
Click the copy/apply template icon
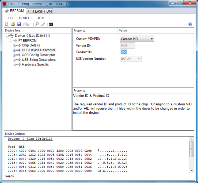[x=26, y=24]
